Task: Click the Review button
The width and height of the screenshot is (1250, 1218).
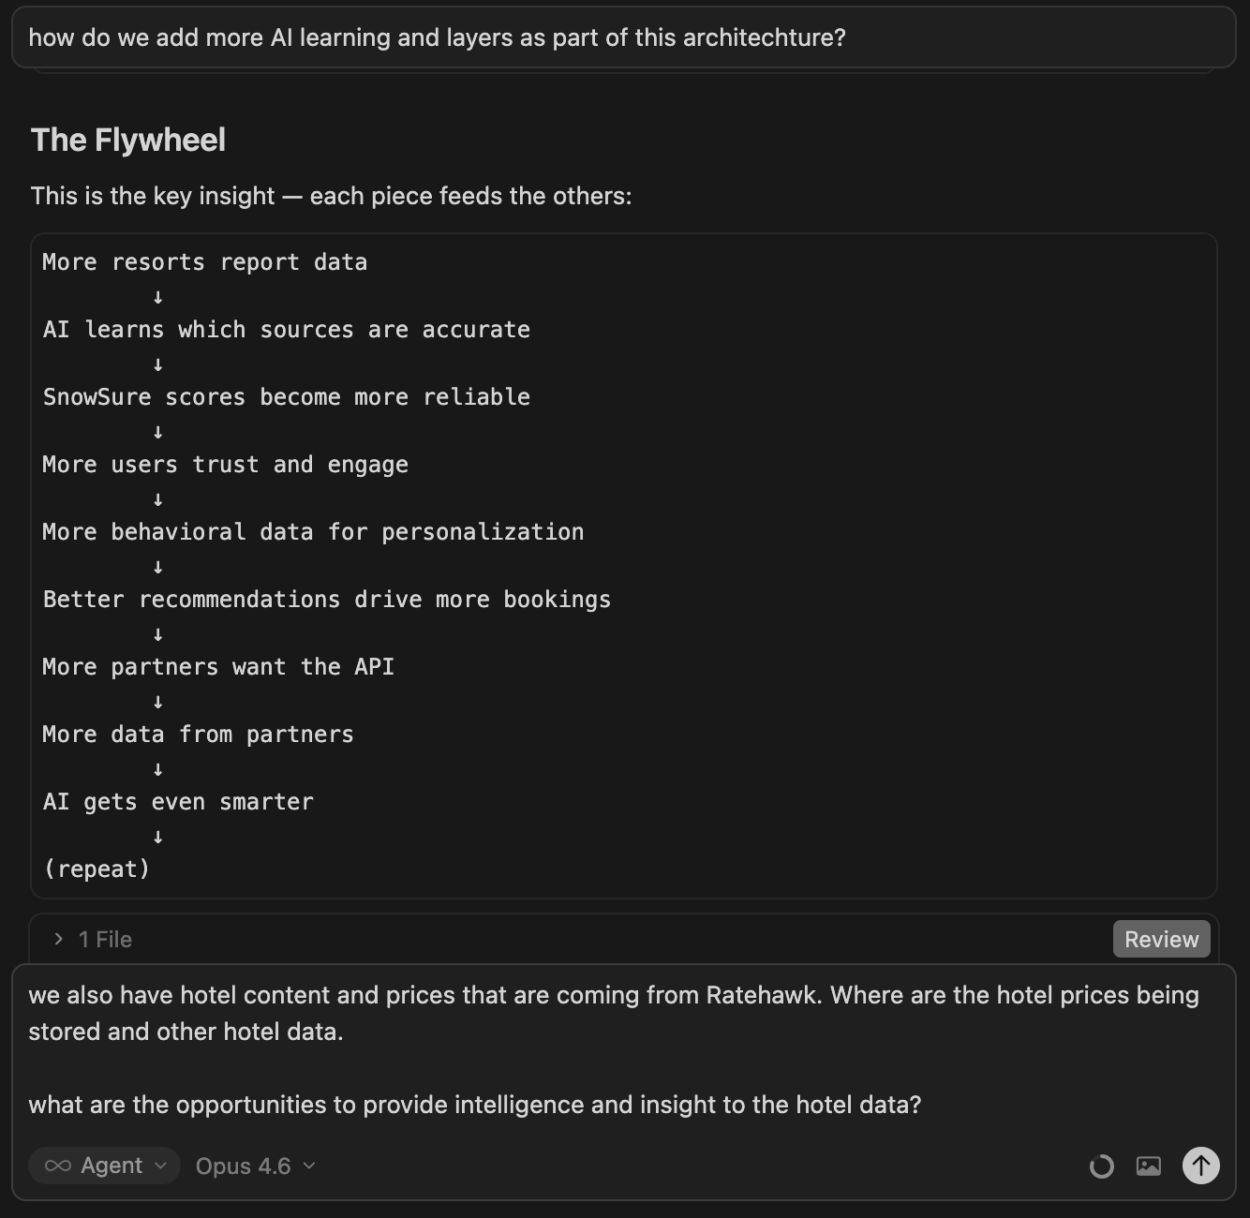Action: 1161,939
